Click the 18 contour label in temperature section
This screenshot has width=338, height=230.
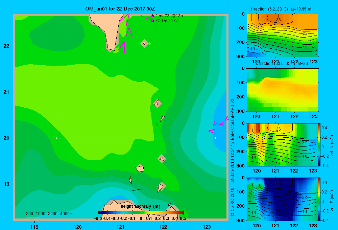[305, 48]
